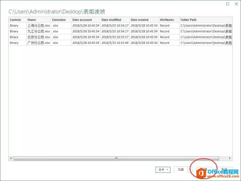Expand the arrow beside 加载

click(x=190, y=169)
